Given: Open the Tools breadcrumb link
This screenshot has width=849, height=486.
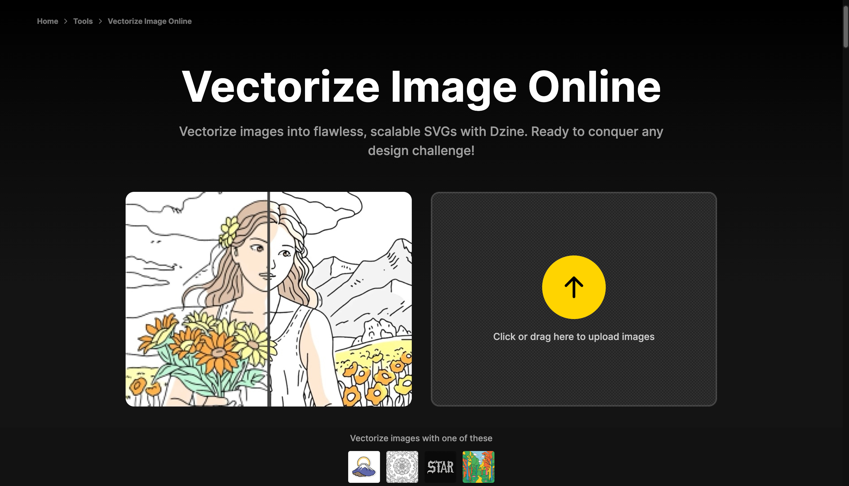Looking at the screenshot, I should point(83,21).
